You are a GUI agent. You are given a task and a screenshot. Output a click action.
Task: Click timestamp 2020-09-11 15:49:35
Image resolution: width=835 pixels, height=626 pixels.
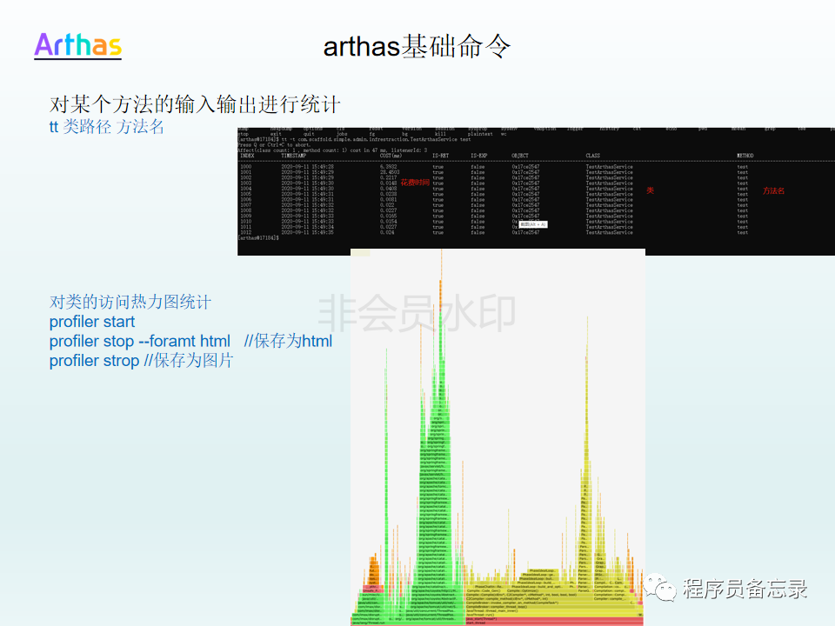[x=307, y=232]
